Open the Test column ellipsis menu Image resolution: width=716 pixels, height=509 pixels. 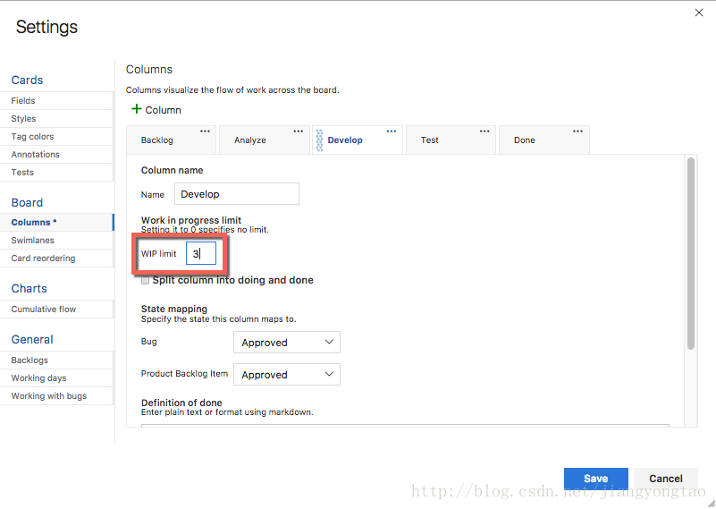coord(484,131)
